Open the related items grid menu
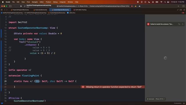The height and width of the screenshot is (105, 186). pyautogui.click(x=2, y=10)
